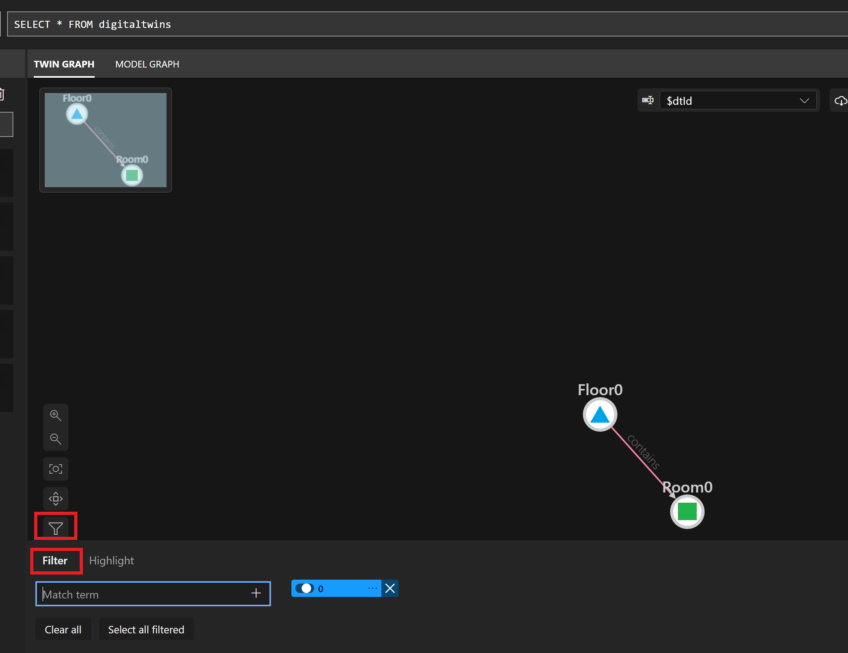This screenshot has height=653, width=848.
Task: Click the Clear all button
Action: click(63, 629)
